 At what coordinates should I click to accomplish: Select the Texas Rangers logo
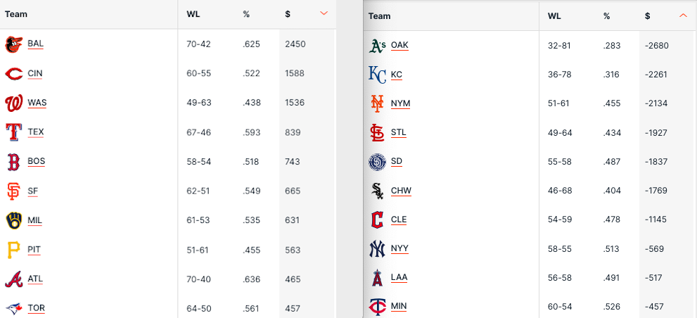coord(13,132)
